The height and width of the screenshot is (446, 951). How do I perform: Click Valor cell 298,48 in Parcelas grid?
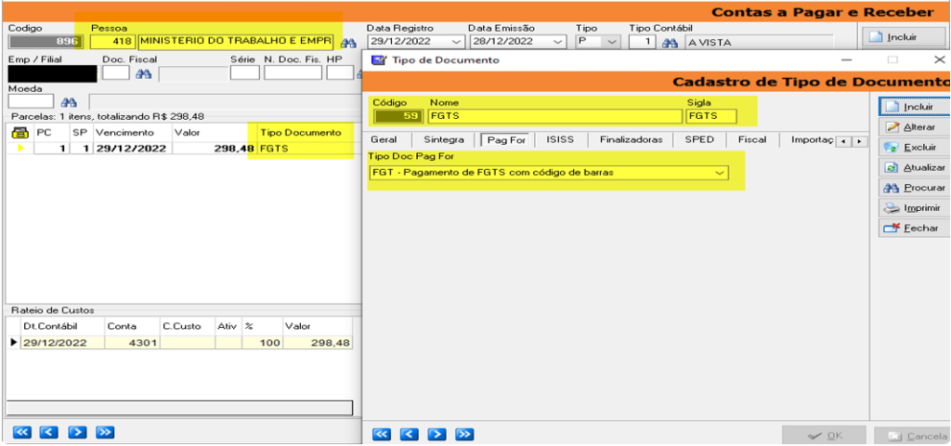(213, 148)
